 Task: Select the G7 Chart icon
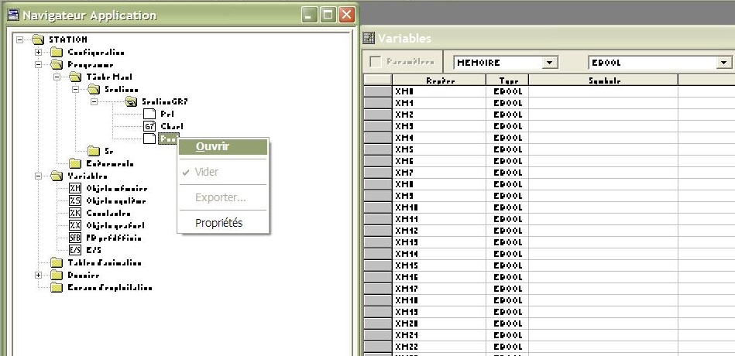[x=149, y=126]
